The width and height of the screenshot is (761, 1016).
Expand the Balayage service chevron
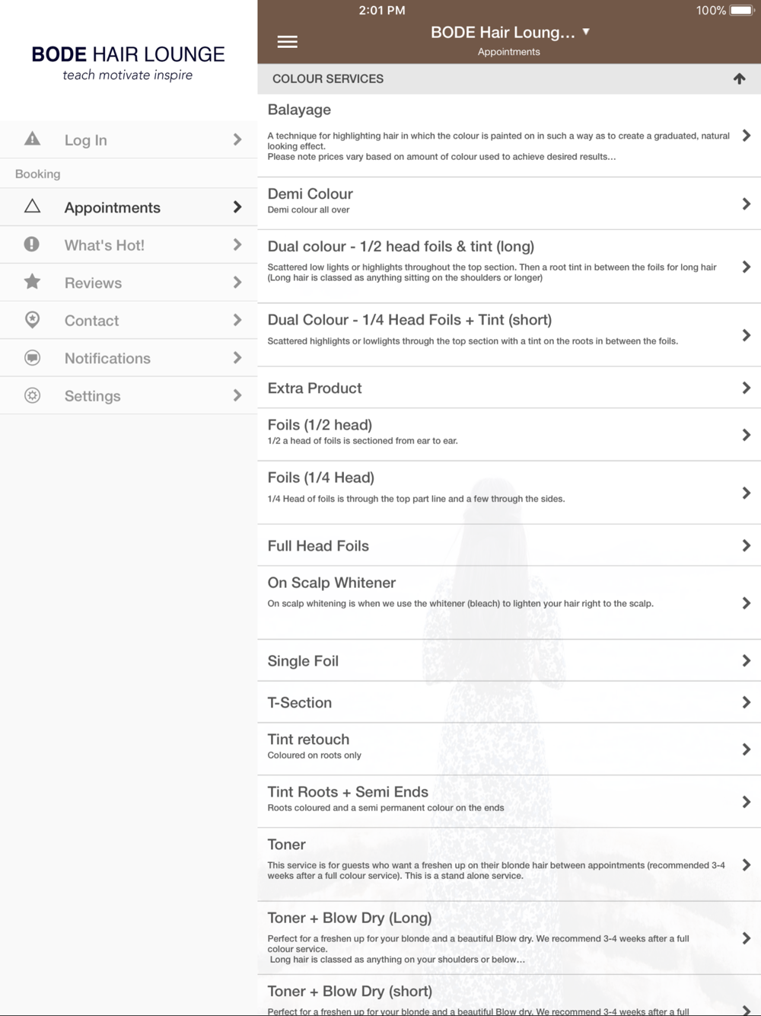746,136
